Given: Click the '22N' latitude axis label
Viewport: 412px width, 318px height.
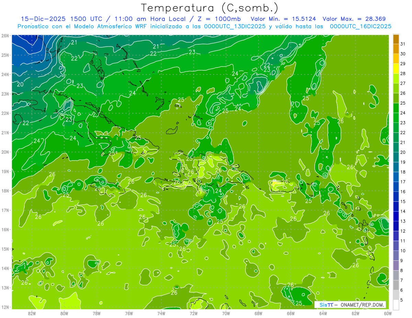Looking at the screenshot, I should 5,113.
